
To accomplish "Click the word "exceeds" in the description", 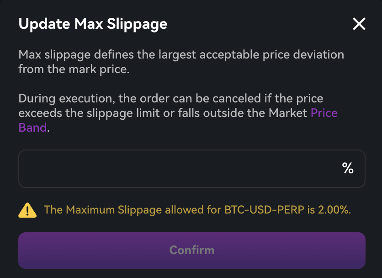I will 40,113.
